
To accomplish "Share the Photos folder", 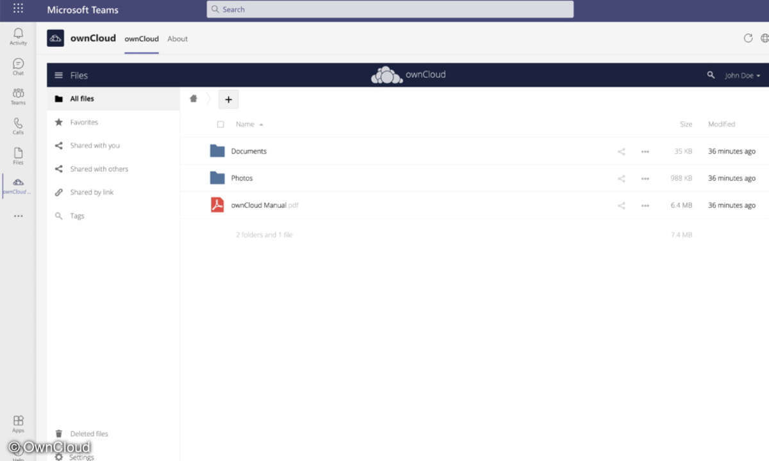I will click(x=621, y=179).
